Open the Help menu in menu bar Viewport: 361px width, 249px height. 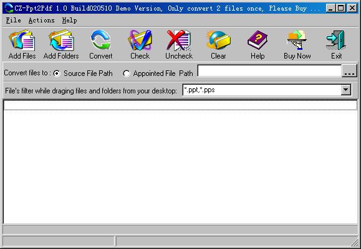69,21
